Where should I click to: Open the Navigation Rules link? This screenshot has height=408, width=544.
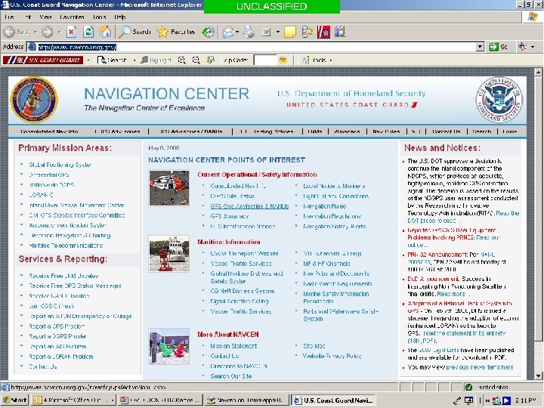tap(324, 206)
